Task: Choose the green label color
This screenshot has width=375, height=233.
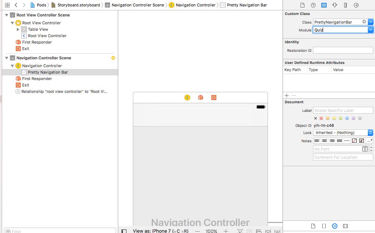Action: pyautogui.click(x=341, y=118)
